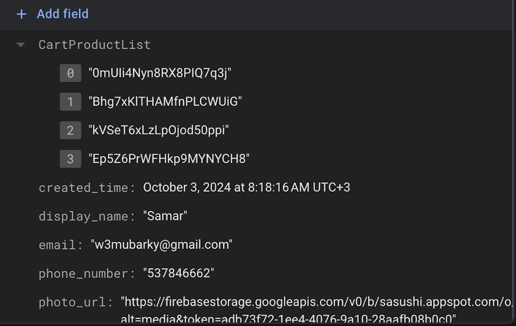
Task: Click index badge 0 in CartProductList
Action: (70, 73)
